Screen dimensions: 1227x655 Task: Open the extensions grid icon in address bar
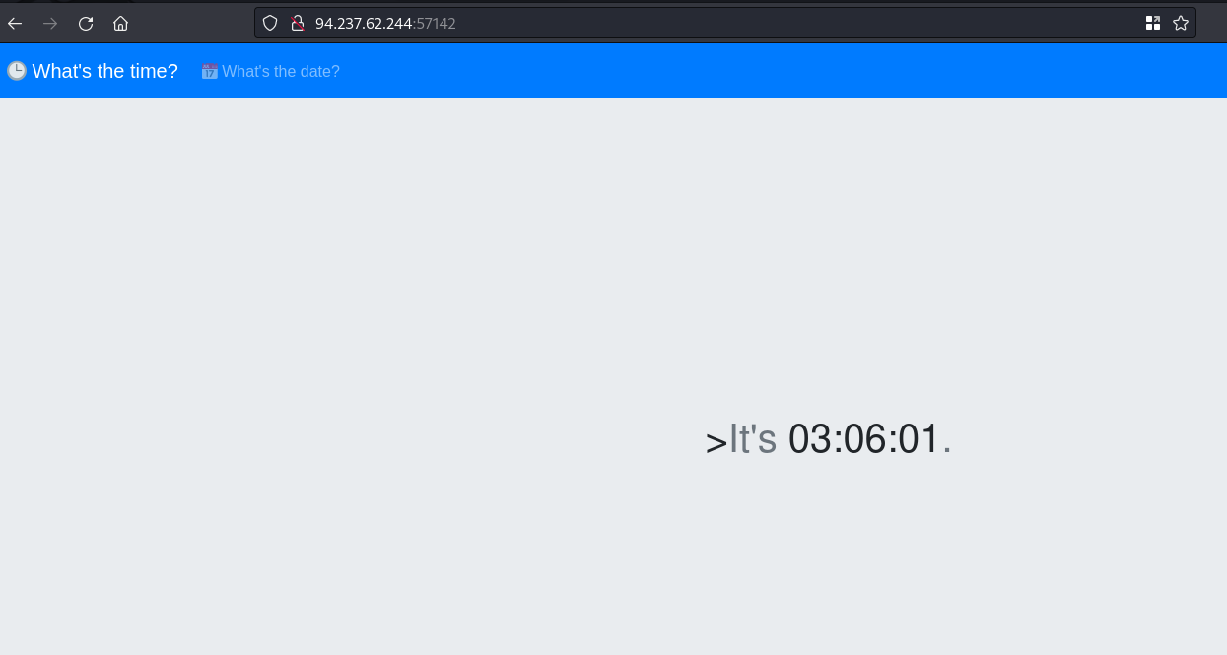[1153, 23]
